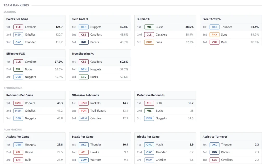This screenshot has width=266, height=166.
Task: Open HOU badge in Rebounds Per Game
Action: 18,103
